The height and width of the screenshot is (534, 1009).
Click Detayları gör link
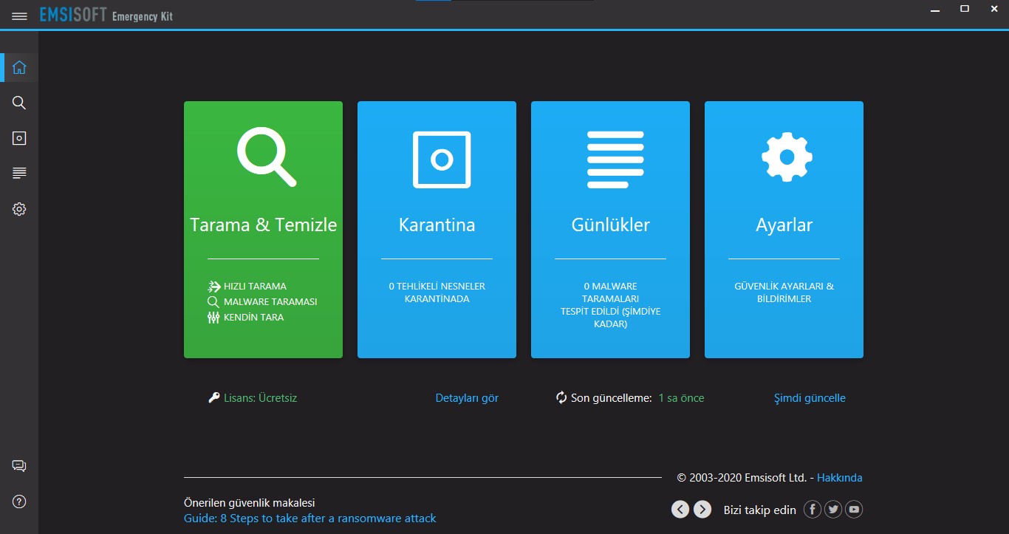pos(467,398)
